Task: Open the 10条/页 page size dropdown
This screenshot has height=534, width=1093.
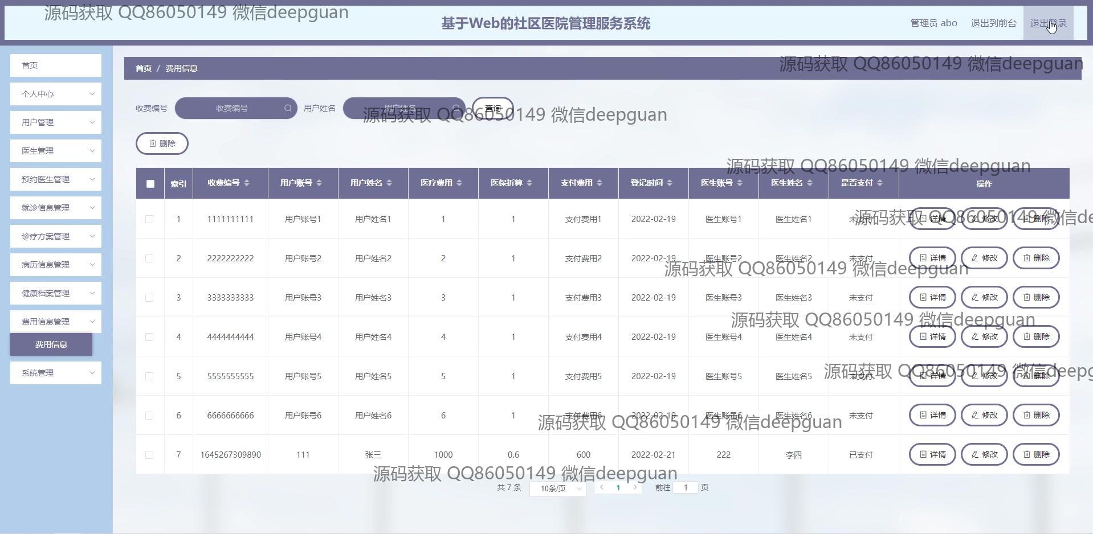Action: (557, 488)
